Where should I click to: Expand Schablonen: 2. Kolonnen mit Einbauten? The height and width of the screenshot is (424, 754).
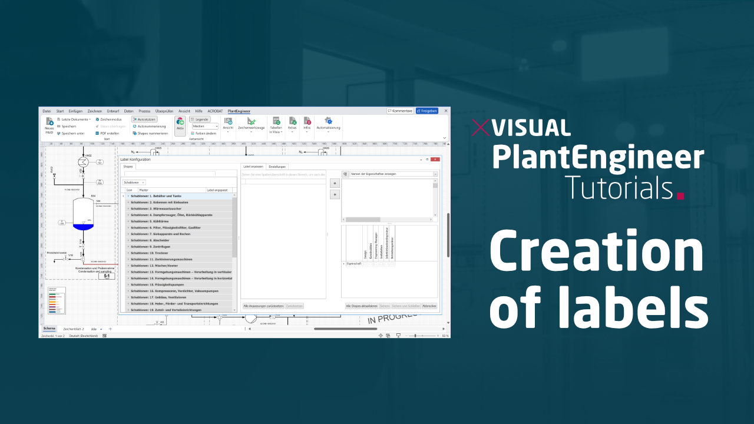pos(128,202)
